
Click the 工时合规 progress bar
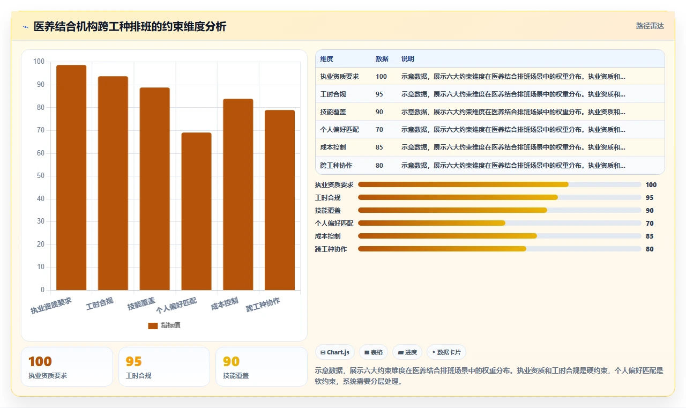tap(499, 197)
